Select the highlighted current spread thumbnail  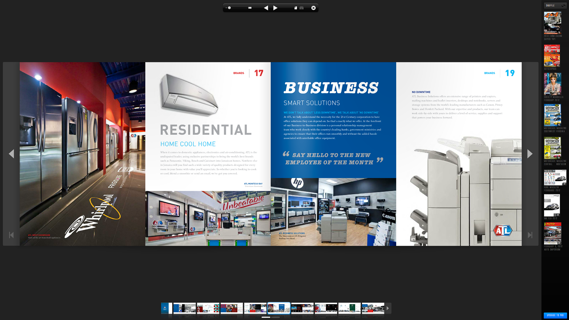pos(279,308)
